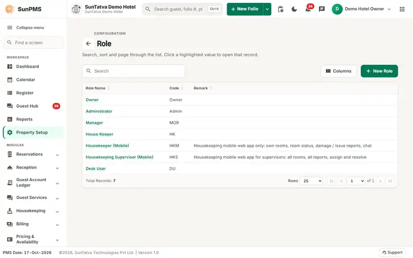Open the Support button

pos(392,252)
